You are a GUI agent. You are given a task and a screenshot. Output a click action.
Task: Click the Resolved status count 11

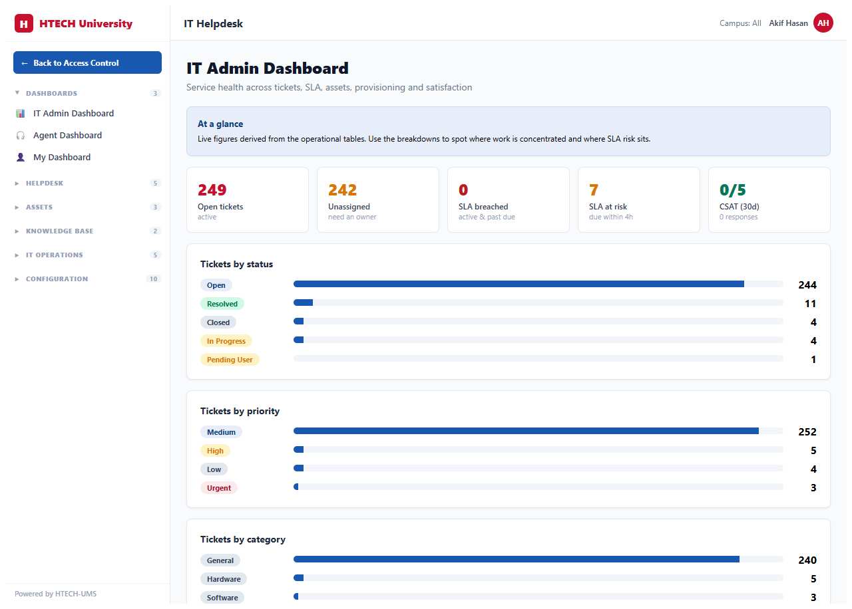click(810, 304)
